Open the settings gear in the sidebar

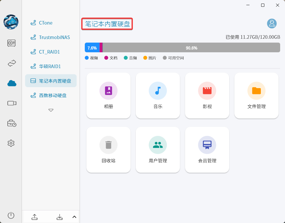pos(11,143)
